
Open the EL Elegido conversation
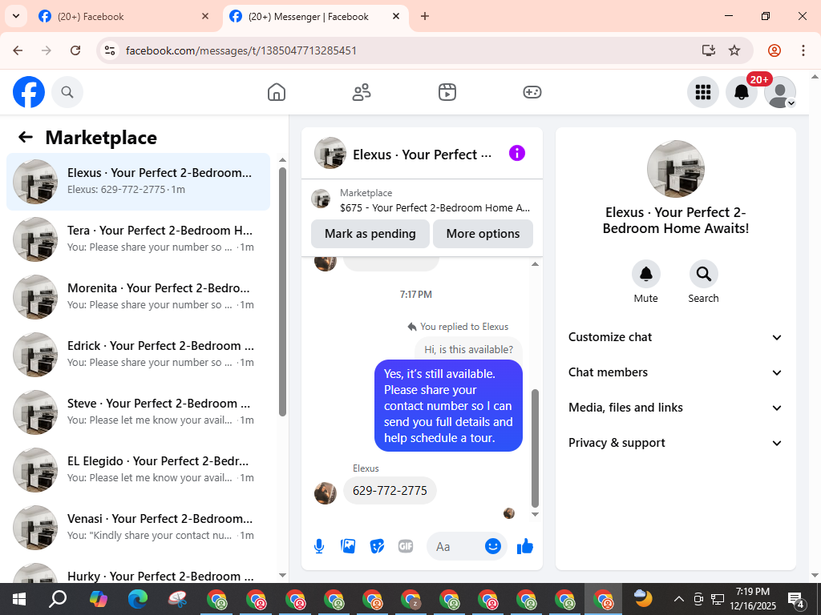tap(138, 469)
